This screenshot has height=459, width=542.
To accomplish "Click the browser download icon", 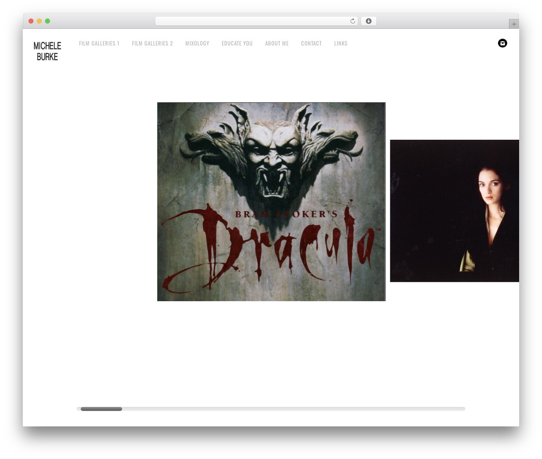I will coord(369,21).
